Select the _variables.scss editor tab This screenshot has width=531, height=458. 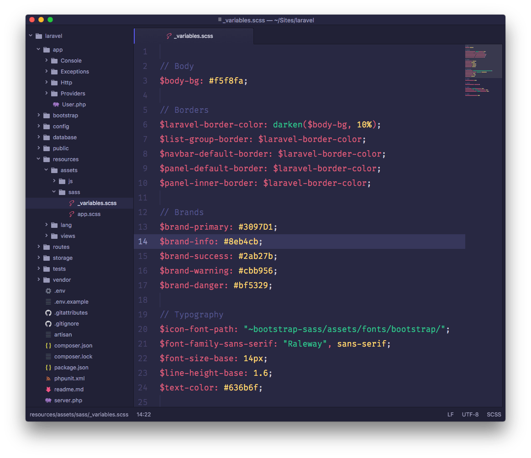coord(194,36)
